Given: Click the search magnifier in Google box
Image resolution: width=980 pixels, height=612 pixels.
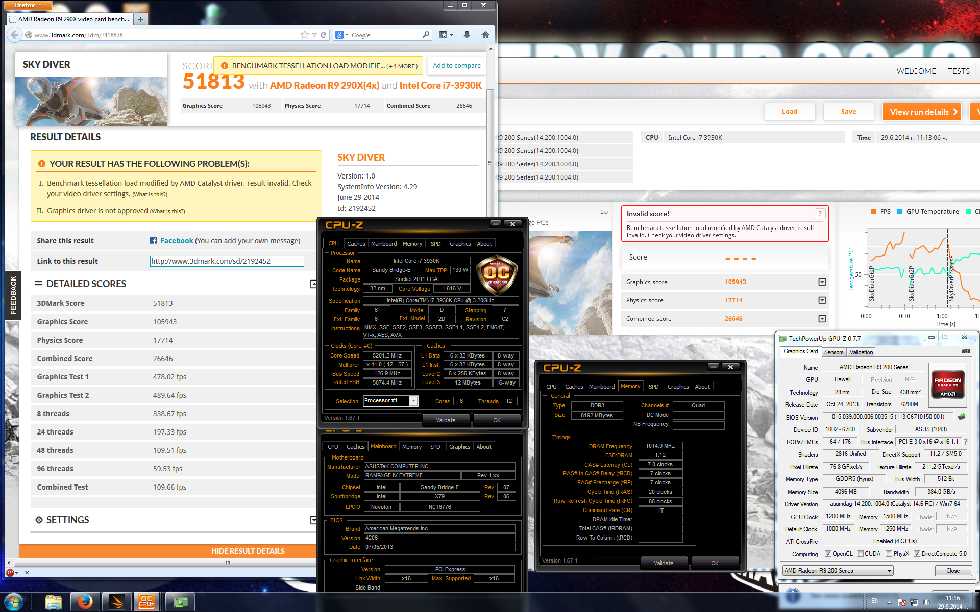Looking at the screenshot, I should point(426,35).
